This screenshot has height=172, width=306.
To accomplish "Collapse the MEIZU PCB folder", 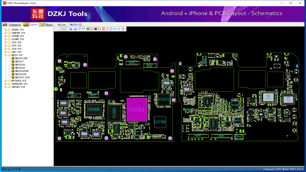I will pyautogui.click(x=6, y=55).
